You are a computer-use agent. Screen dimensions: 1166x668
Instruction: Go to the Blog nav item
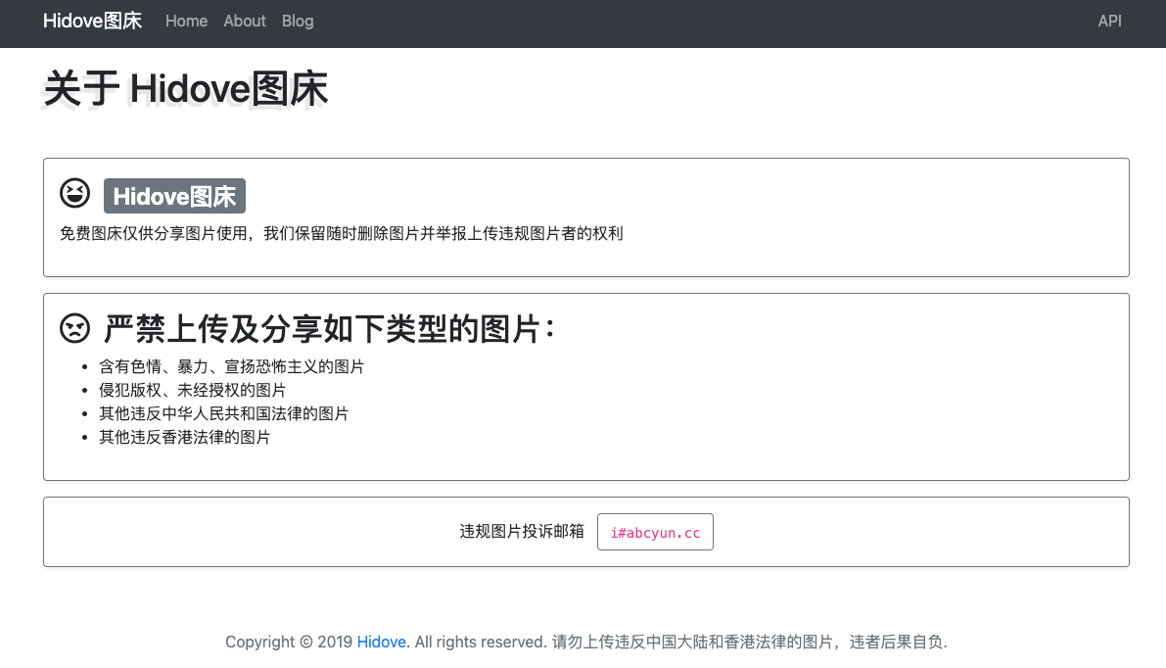[298, 21]
